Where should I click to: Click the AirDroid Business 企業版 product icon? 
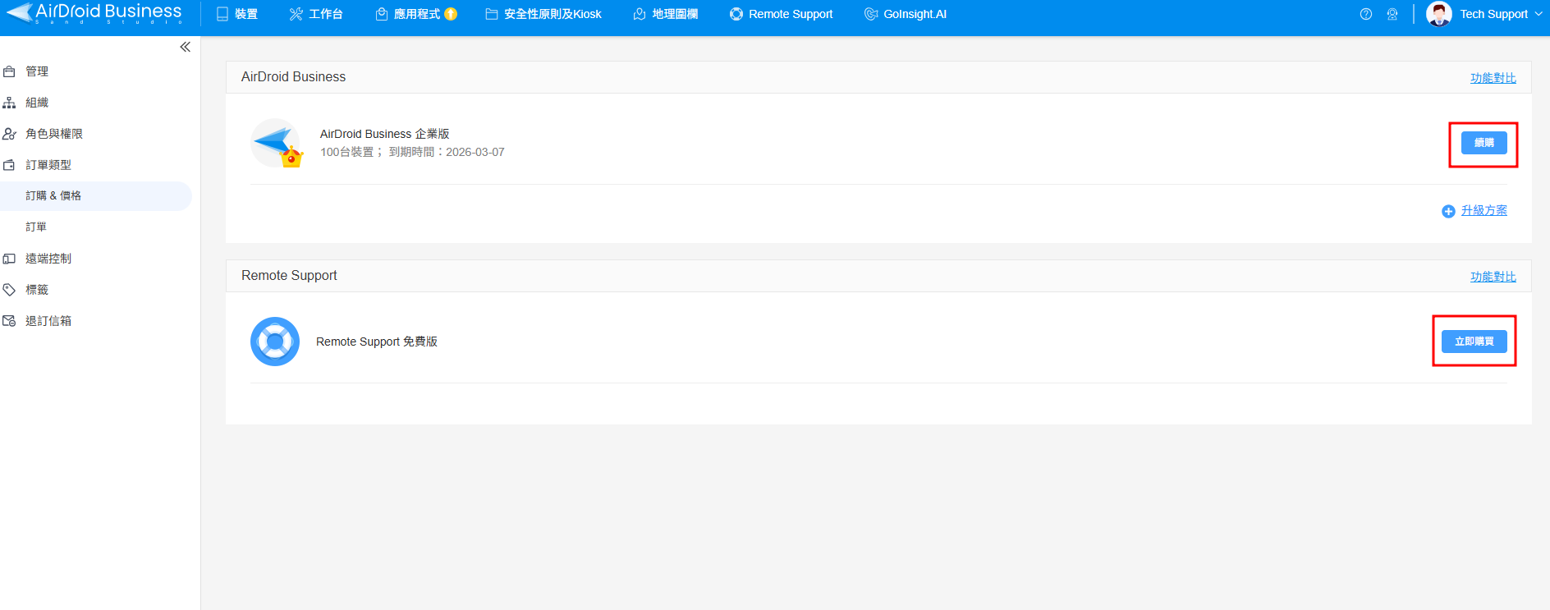point(277,144)
